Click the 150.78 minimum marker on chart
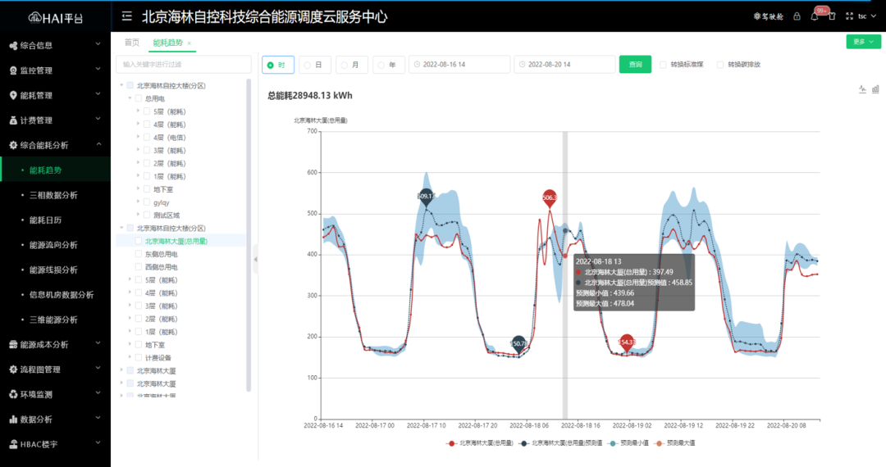 pos(518,343)
